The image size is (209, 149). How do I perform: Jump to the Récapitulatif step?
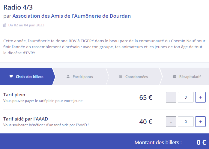pos(190,77)
